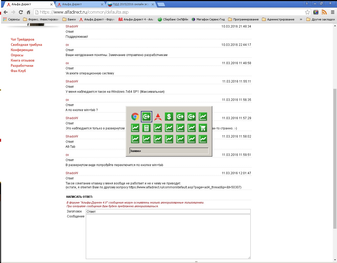Choose the dollar sign icon in switcher
Viewport: 337px width, 263px height.
[169, 117]
